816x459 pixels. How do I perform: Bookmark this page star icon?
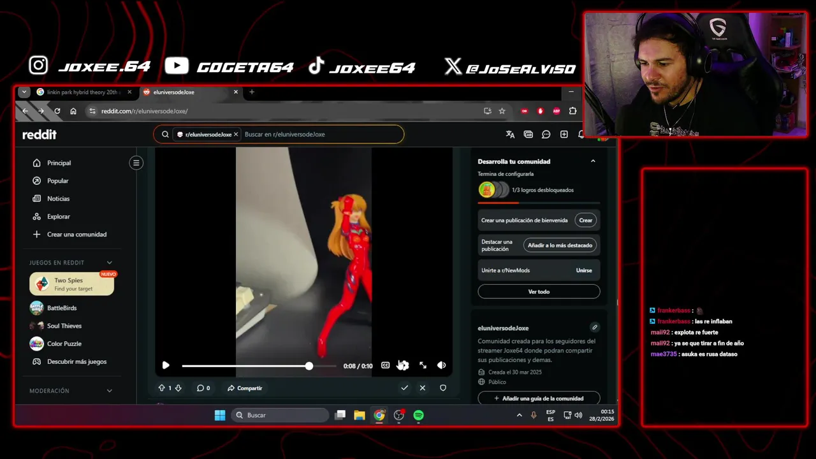pyautogui.click(x=502, y=111)
